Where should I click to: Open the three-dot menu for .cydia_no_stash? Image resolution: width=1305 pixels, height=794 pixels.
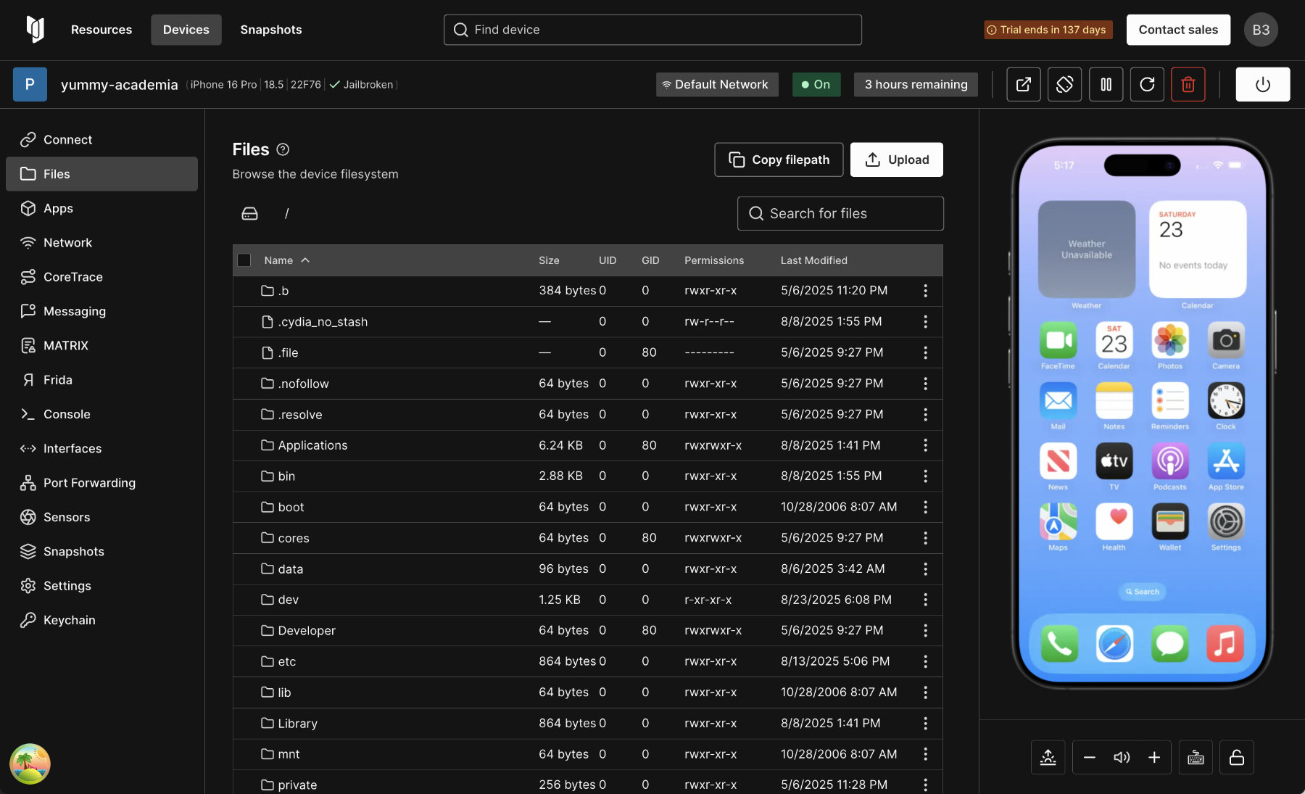925,322
